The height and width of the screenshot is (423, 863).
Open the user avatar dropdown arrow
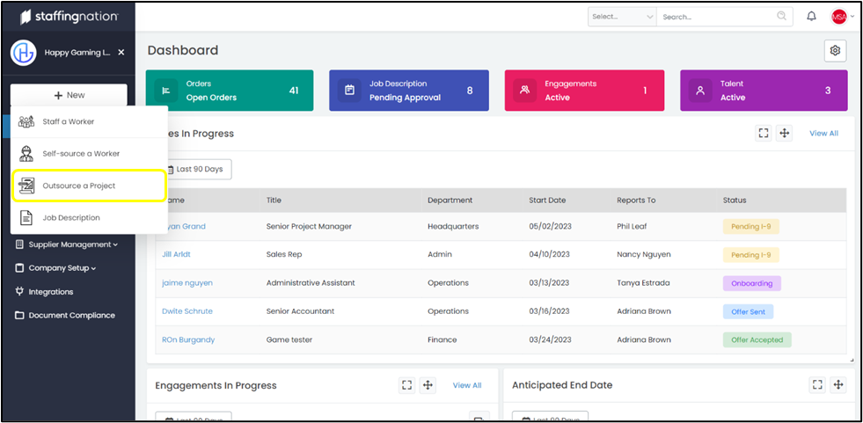pyautogui.click(x=852, y=17)
